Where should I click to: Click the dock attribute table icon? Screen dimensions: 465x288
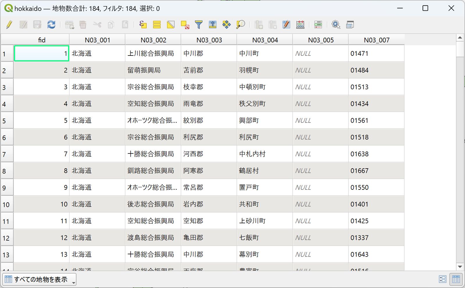[350, 25]
